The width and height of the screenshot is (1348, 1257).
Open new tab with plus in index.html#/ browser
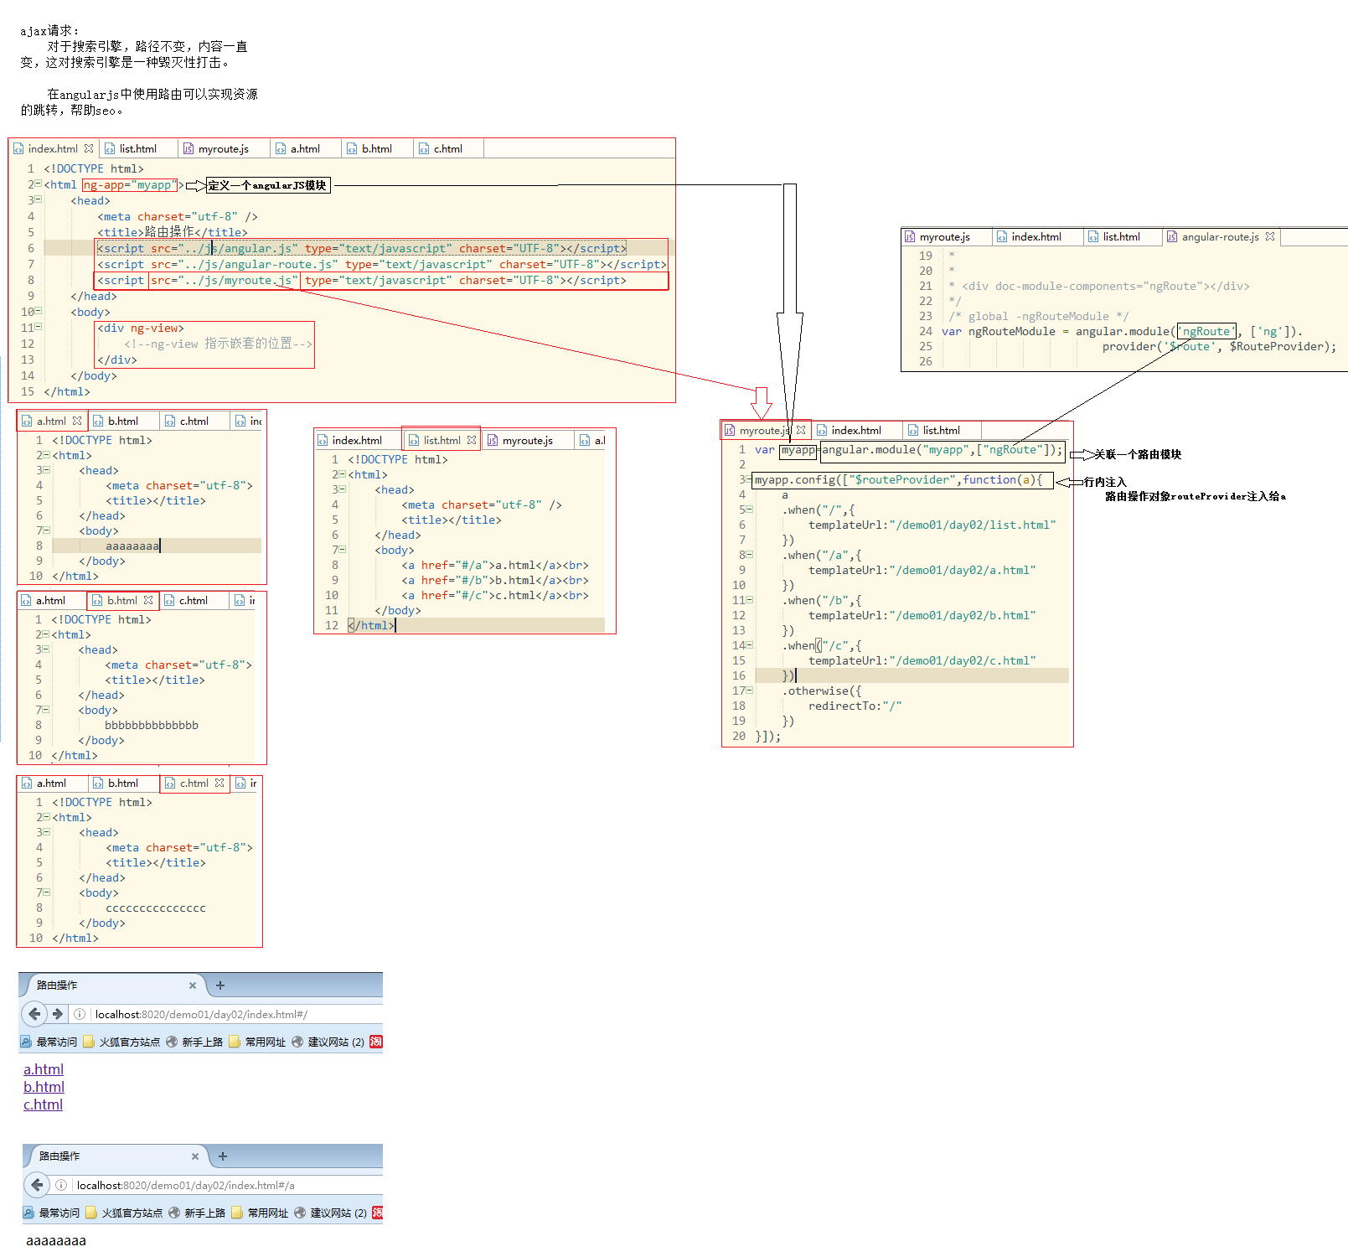220,985
